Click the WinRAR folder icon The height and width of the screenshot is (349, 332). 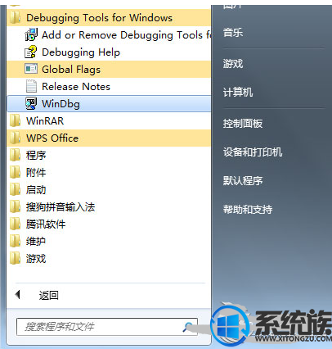pos(15,120)
